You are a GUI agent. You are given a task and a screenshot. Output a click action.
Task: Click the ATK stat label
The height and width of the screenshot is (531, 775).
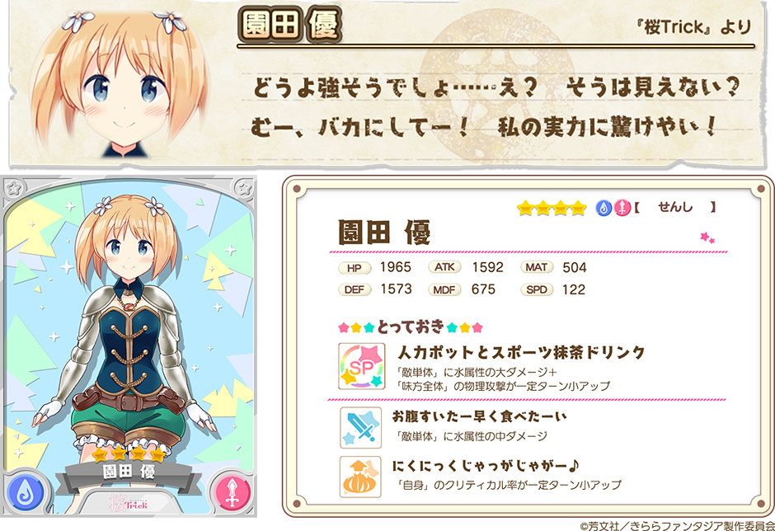tap(444, 267)
